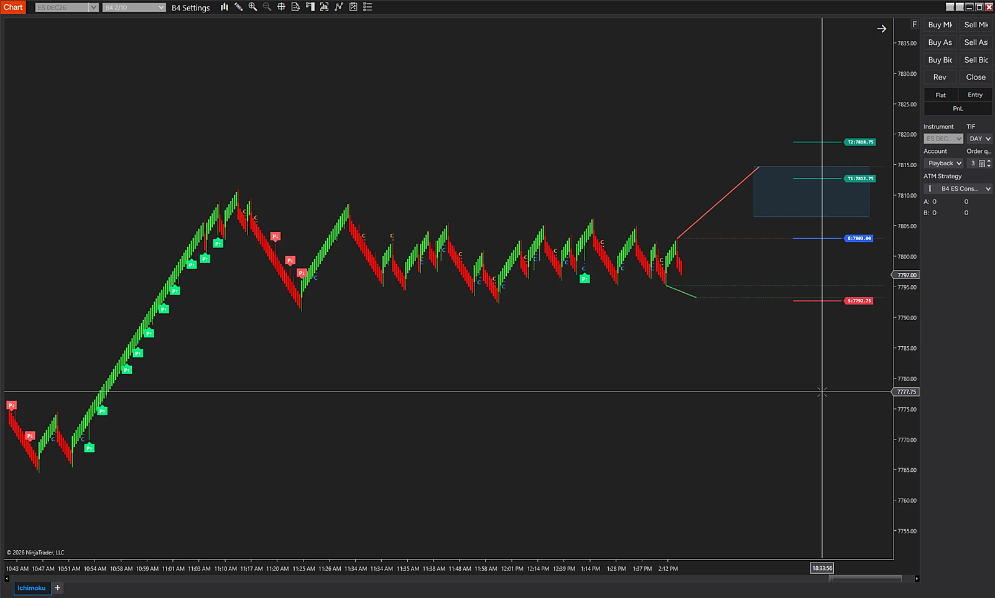Open the Data Series icon

[324, 7]
